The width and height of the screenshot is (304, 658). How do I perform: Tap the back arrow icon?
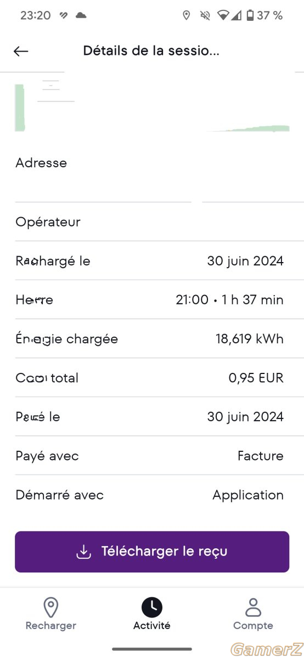point(21,51)
